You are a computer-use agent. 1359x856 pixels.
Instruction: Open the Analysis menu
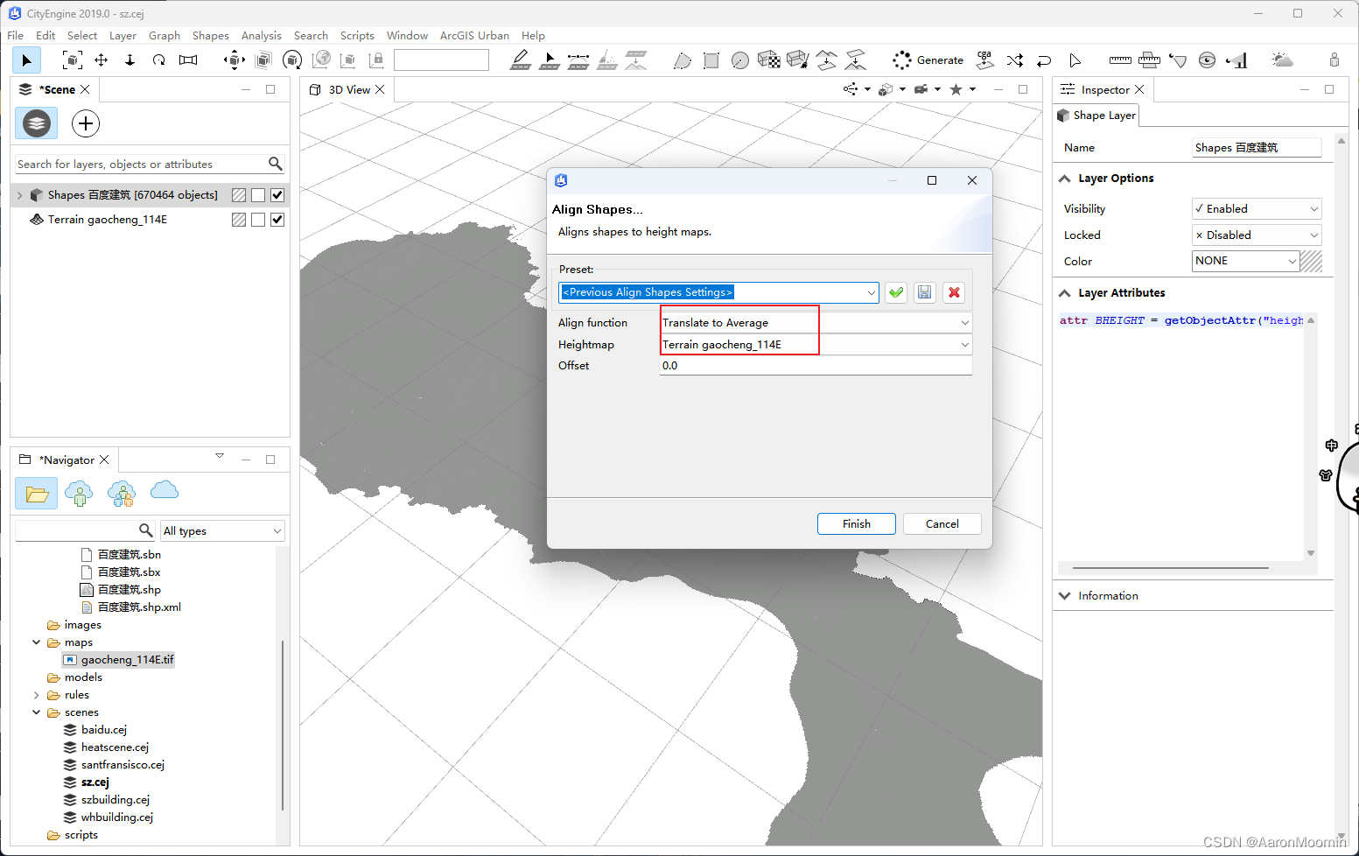point(262,36)
